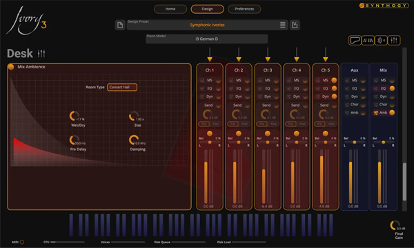This screenshot has width=414, height=248.
Task: Open Aux Amb settings icon
Action: 347,113
